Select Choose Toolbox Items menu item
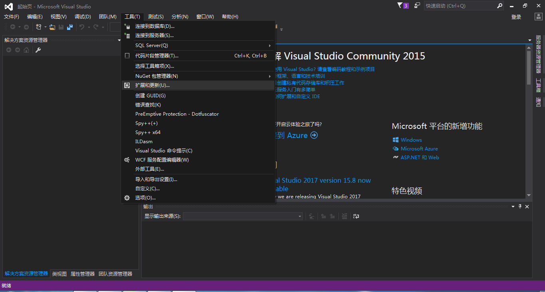The width and height of the screenshot is (545, 292). coord(198,66)
